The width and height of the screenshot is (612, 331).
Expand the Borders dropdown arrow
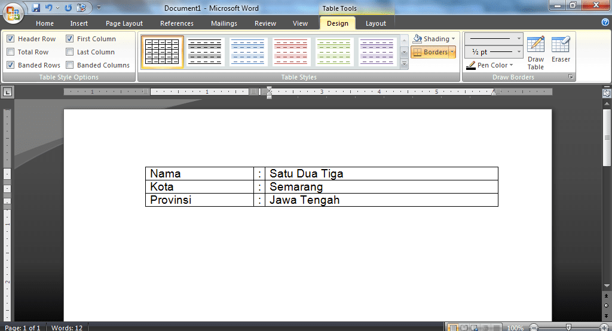[x=452, y=52]
